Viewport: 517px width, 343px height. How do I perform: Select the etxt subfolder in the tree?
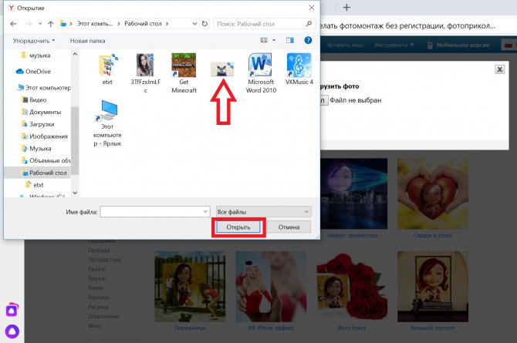[x=34, y=185]
